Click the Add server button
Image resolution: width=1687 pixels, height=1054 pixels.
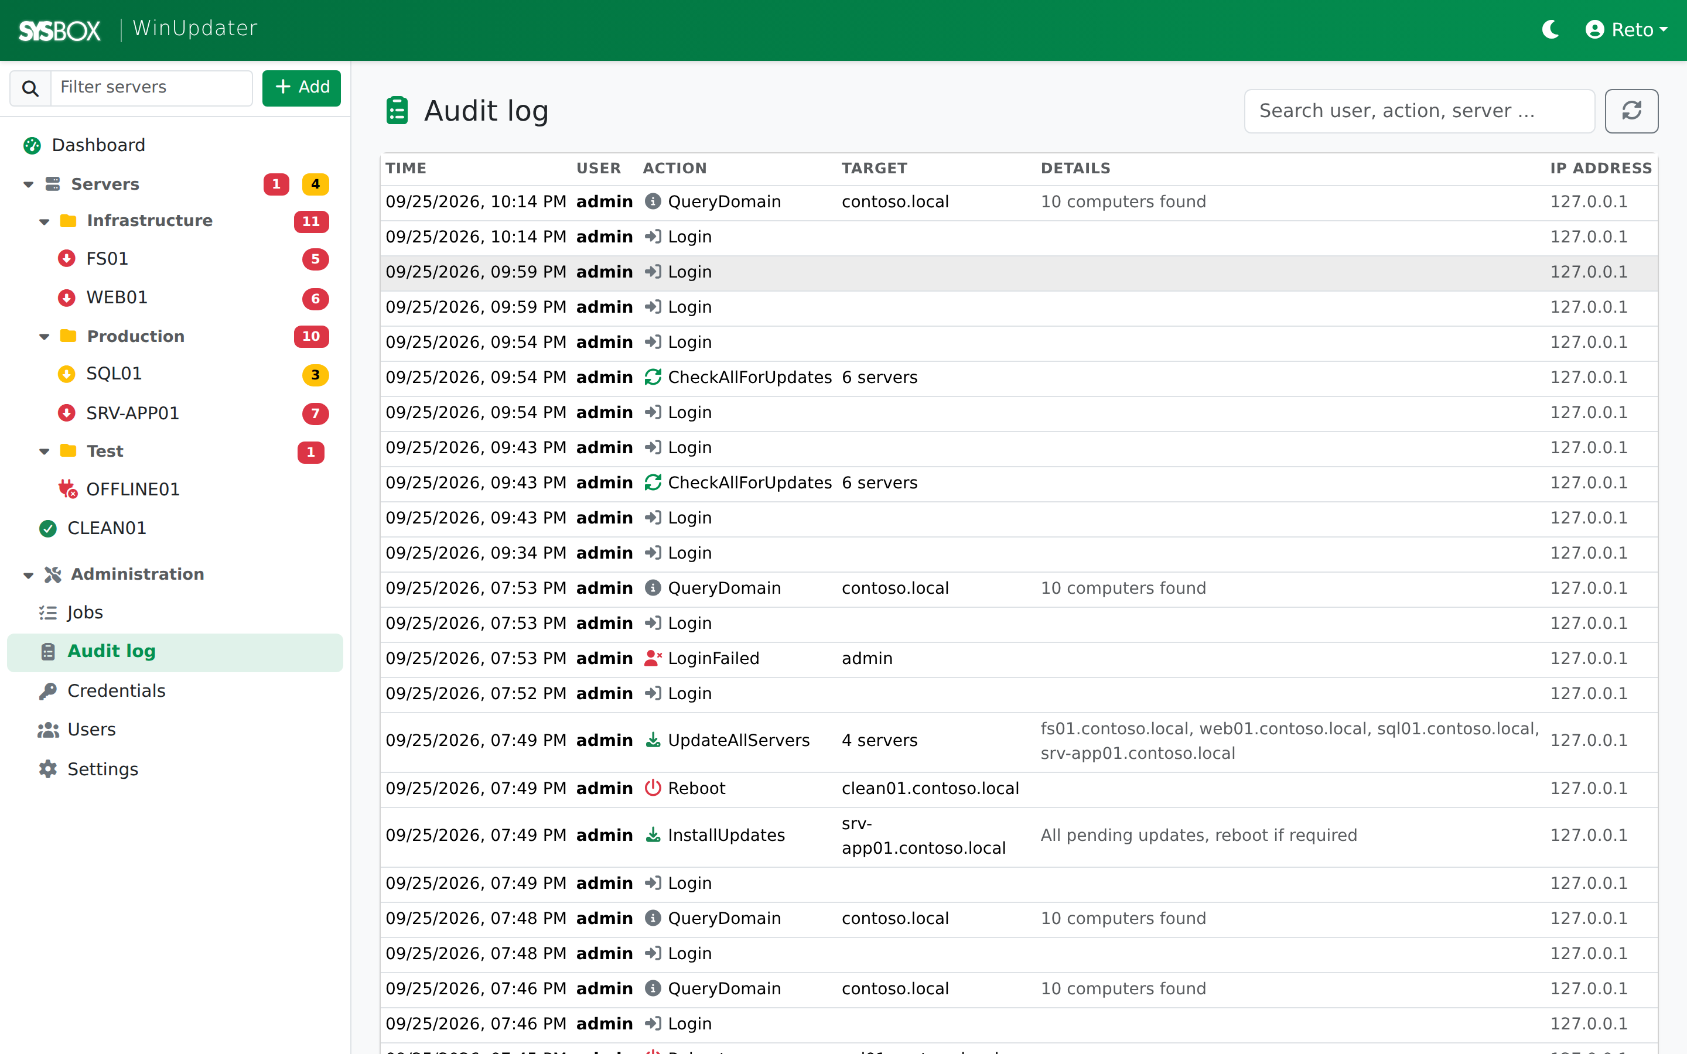tap(301, 88)
